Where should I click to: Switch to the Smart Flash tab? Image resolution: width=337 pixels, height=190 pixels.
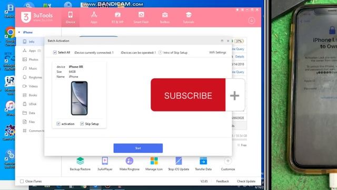(x=141, y=17)
